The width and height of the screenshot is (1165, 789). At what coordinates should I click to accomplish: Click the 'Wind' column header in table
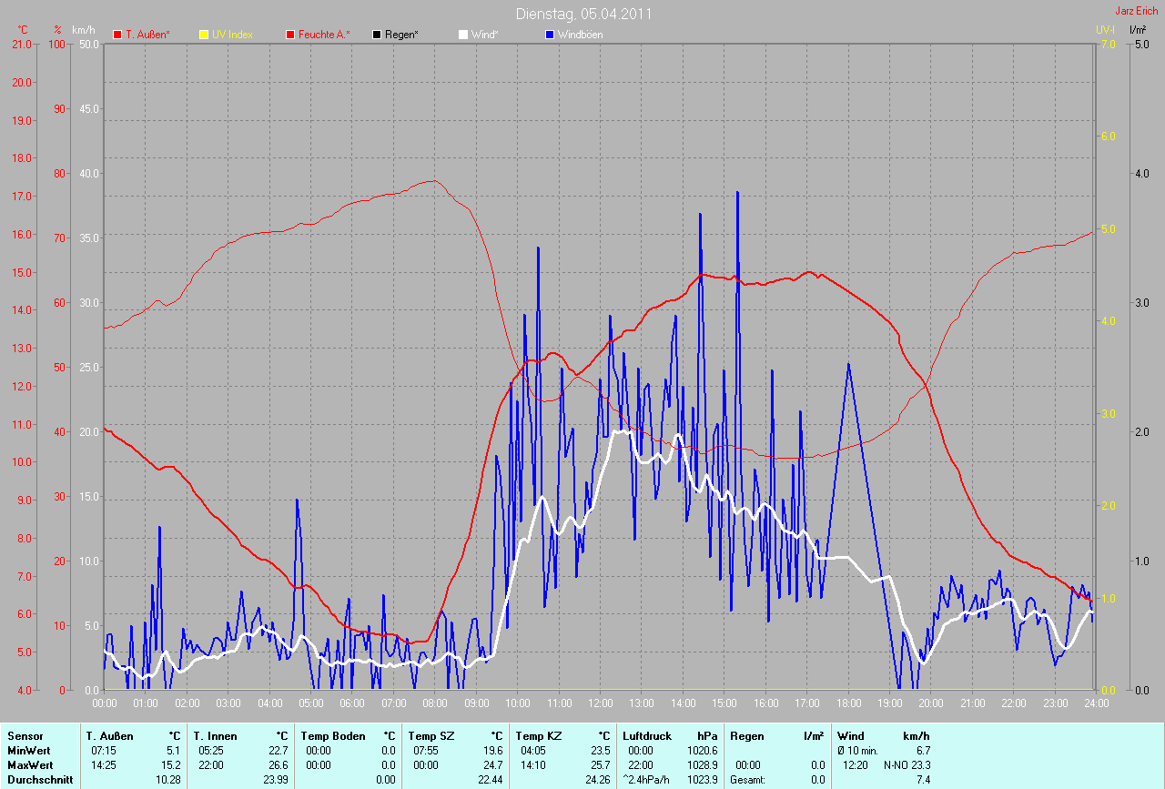coord(850,735)
